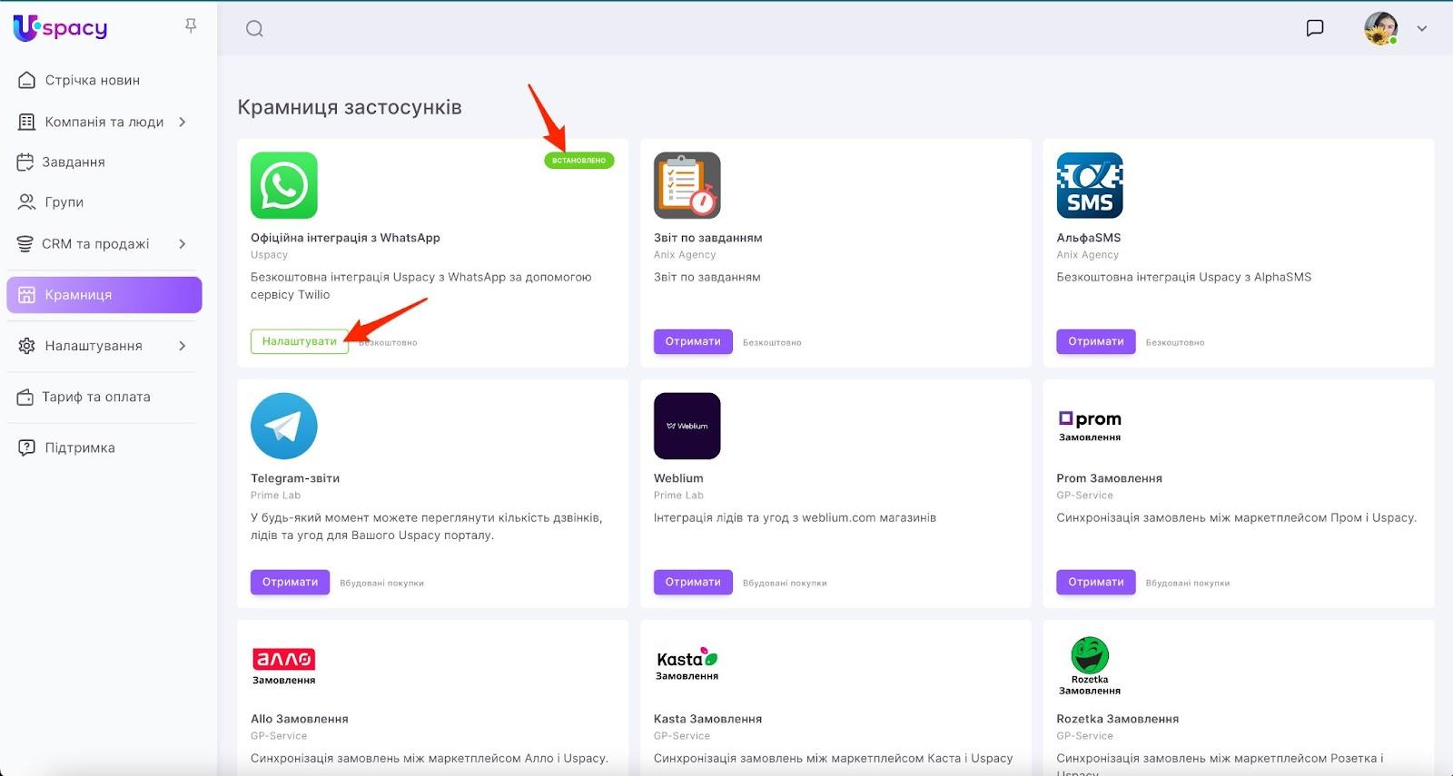Open Telegram-звіти app title
This screenshot has width=1453, height=776.
coord(295,478)
